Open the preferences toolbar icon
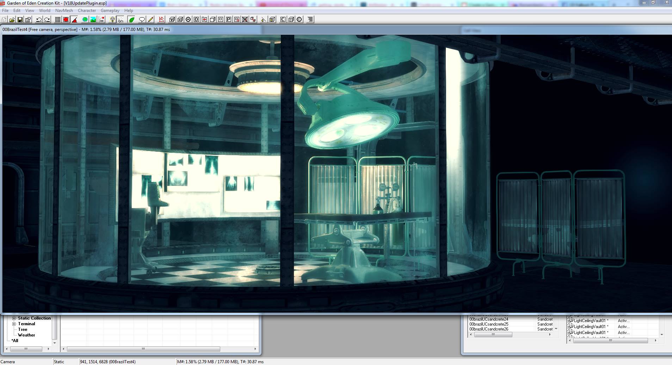This screenshot has width=672, height=365. pyautogui.click(x=28, y=19)
